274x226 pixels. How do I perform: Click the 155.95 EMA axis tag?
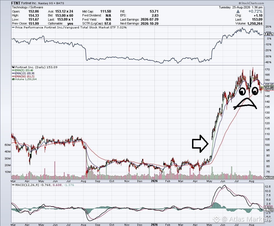tap(269, 84)
